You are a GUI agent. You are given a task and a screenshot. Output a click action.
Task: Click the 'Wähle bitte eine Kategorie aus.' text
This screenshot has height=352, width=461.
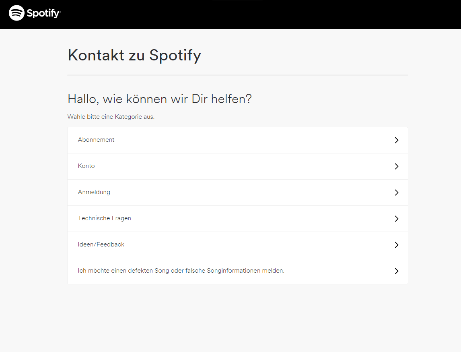click(x=111, y=117)
